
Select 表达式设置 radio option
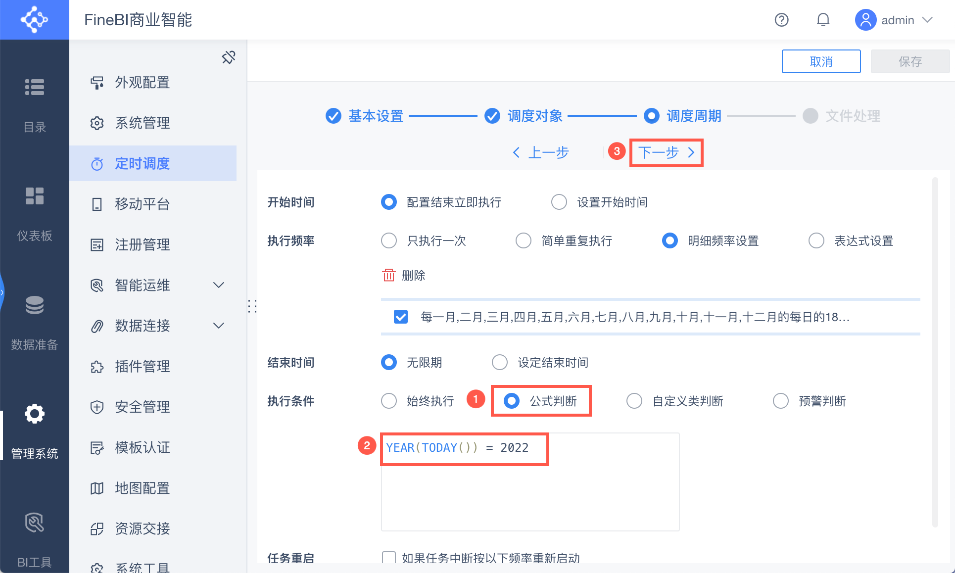point(816,241)
